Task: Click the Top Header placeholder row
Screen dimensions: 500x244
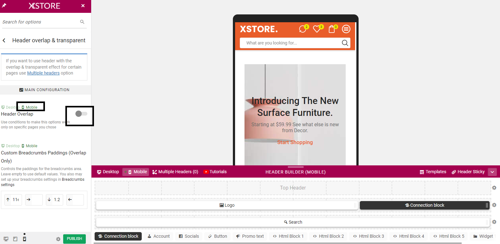Action: pos(293,188)
